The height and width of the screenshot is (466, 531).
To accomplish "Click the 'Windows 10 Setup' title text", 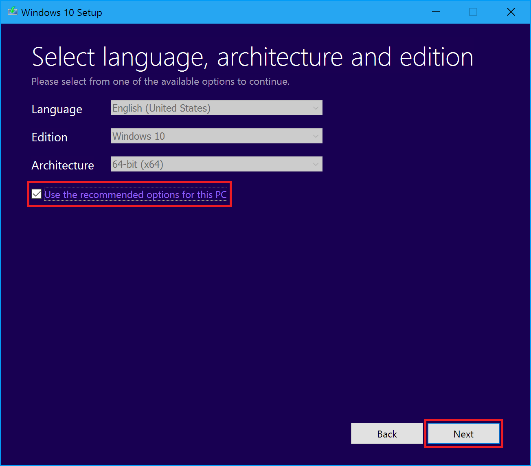I will [x=61, y=13].
